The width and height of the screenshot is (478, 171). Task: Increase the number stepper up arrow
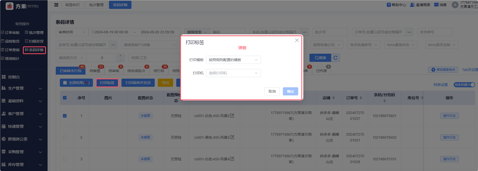[x=120, y=56]
